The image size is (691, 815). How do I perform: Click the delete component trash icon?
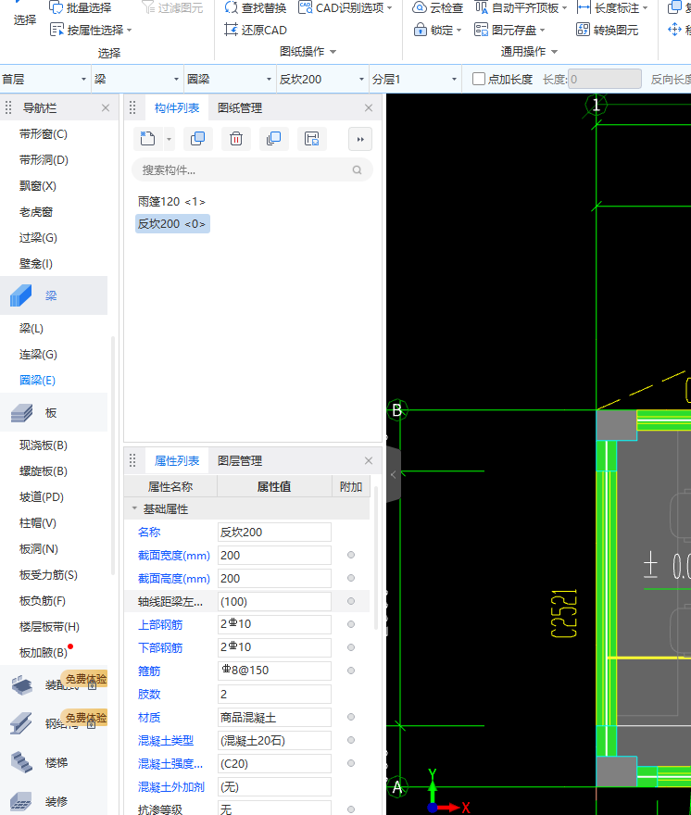236,139
